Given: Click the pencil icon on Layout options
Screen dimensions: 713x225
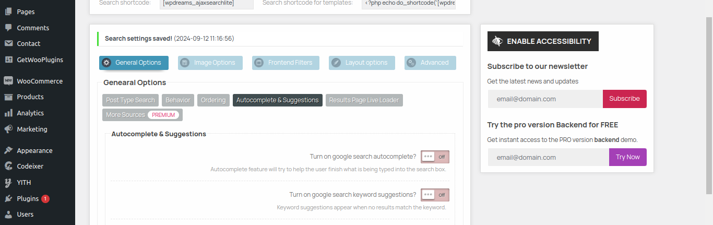Looking at the screenshot, I should pos(336,63).
